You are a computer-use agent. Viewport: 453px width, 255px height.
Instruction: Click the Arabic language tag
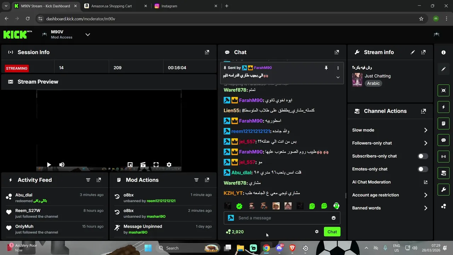[x=373, y=84]
